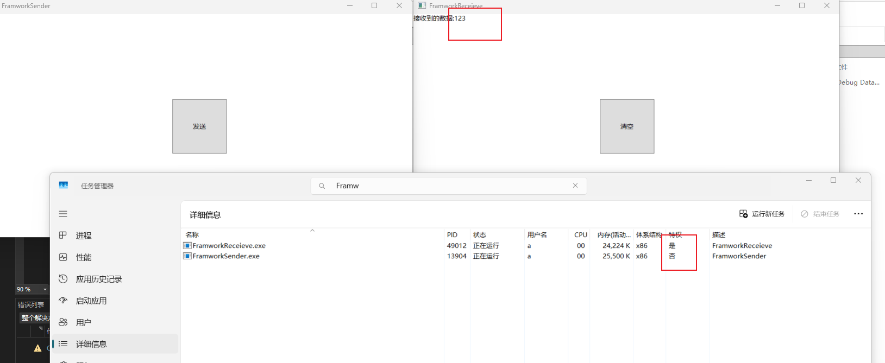Sort by the 体系结构 column header
This screenshot has width=885, height=363.
coord(649,234)
